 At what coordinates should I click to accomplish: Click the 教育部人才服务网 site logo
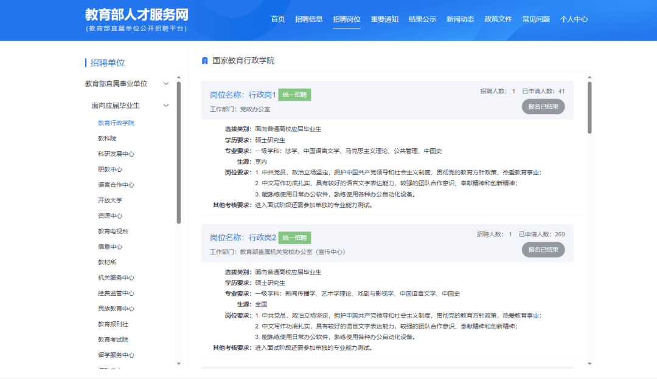pos(137,19)
